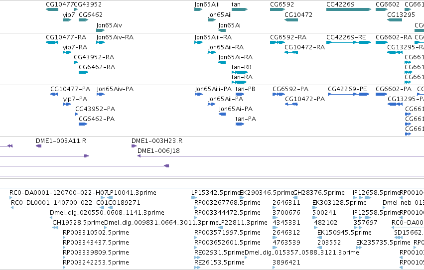Image resolution: width=424 pixels, height=270 pixels.
Task: Select the CG13295 gene
Action: [395, 20]
